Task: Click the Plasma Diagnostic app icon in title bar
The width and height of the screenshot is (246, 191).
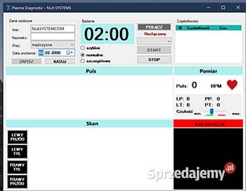Action: tap(8, 8)
